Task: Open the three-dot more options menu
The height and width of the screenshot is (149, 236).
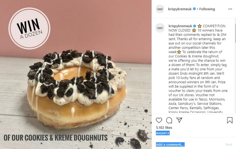Action: coord(230,9)
